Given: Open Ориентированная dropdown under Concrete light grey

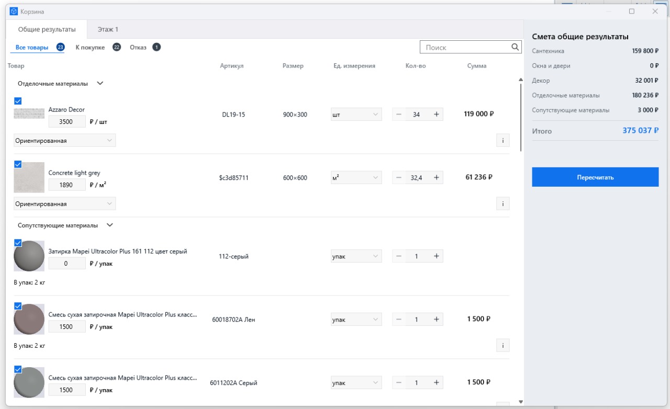Looking at the screenshot, I should point(64,203).
